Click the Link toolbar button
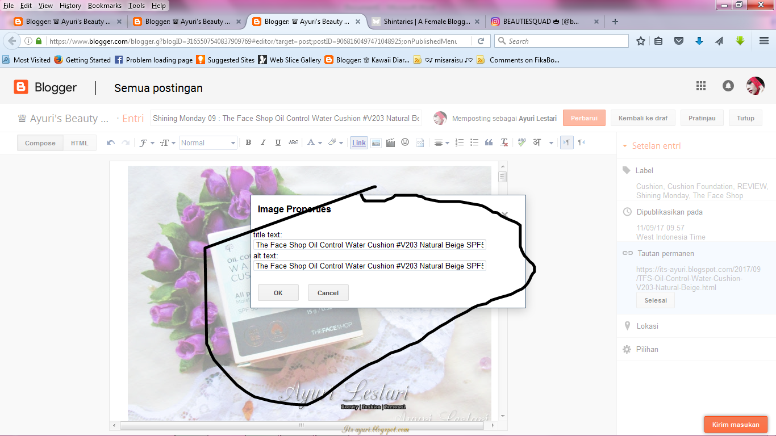Screen dimensions: 776x436 point(359,143)
